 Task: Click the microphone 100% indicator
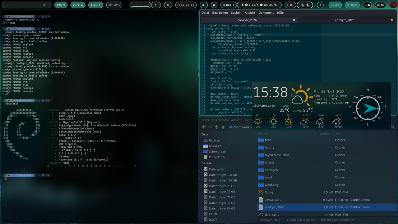[352, 5]
